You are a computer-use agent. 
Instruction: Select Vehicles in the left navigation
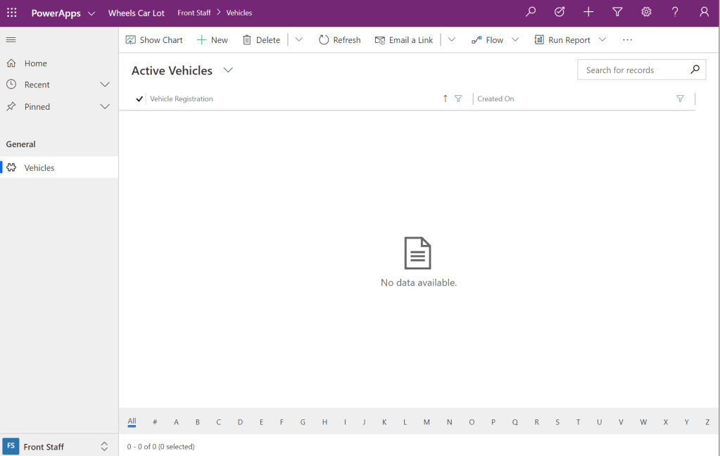39,167
